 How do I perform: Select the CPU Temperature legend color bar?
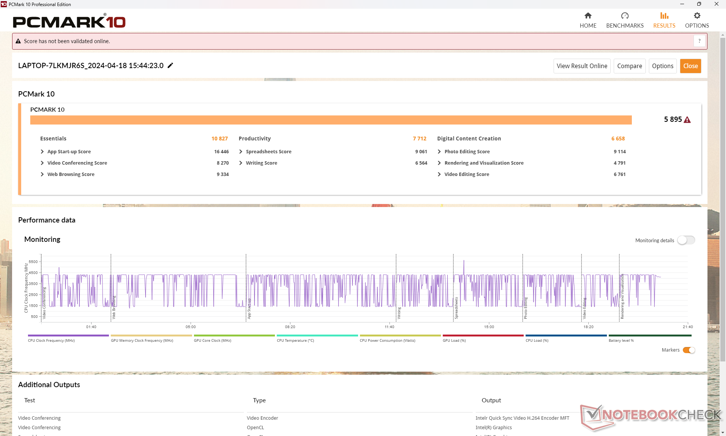click(317, 336)
